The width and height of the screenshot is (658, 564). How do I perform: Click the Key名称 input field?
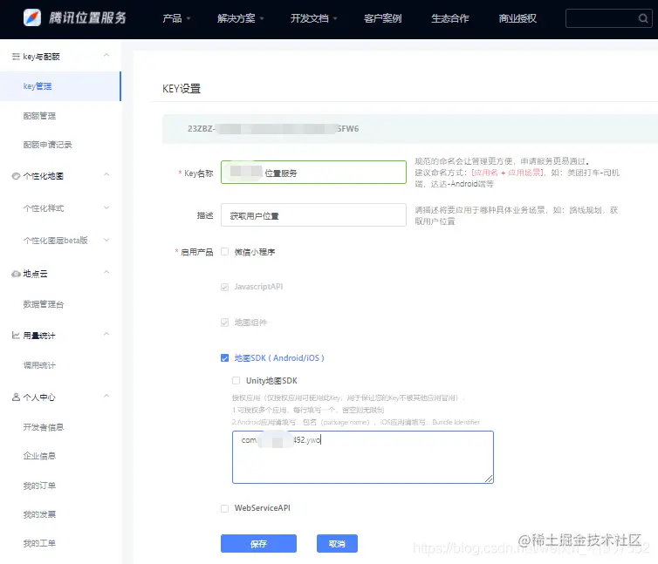313,172
